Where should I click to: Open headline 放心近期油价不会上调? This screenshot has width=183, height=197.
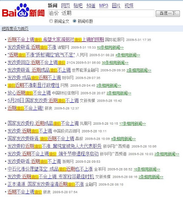click(29, 93)
